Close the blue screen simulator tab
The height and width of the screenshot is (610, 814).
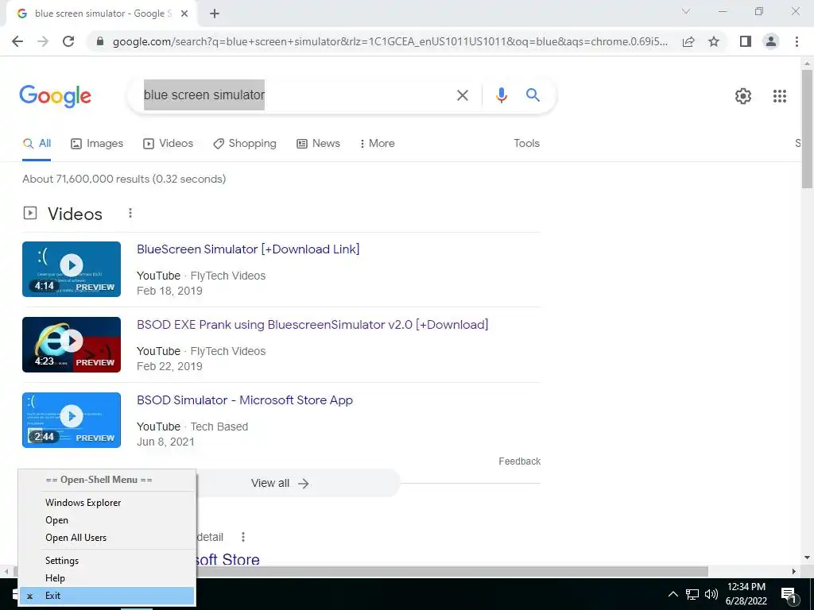tap(184, 14)
